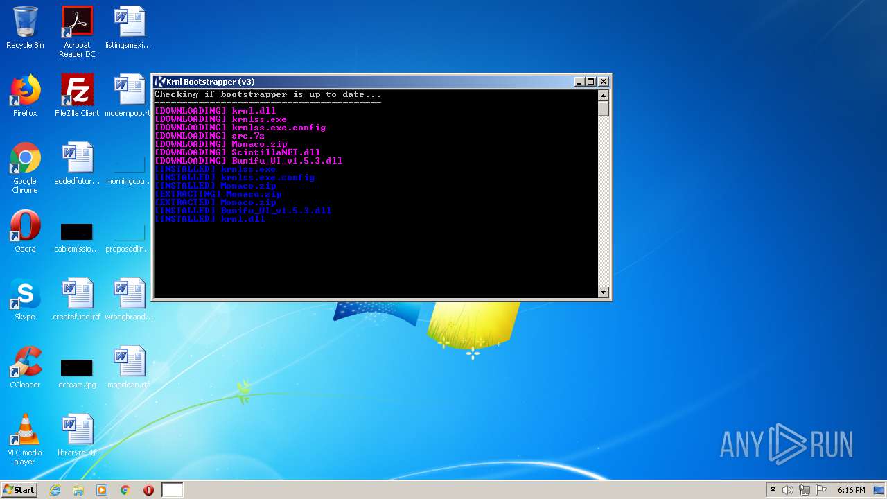The image size is (887, 499).
Task: Open the Recycle Bin desktop icon
Action: [25, 28]
